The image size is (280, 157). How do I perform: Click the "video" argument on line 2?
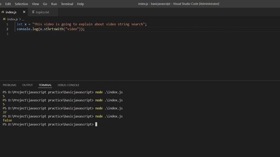(x=72, y=29)
